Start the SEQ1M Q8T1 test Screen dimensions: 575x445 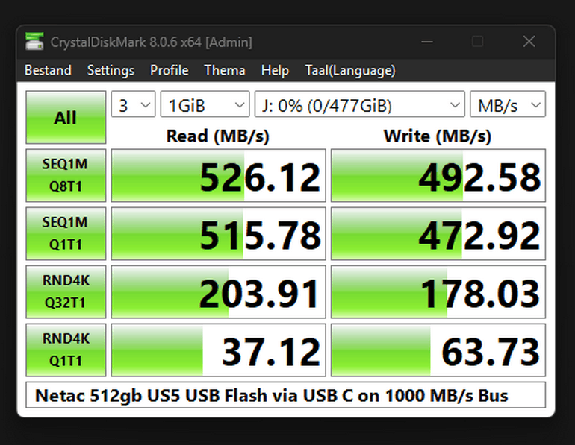pos(66,175)
